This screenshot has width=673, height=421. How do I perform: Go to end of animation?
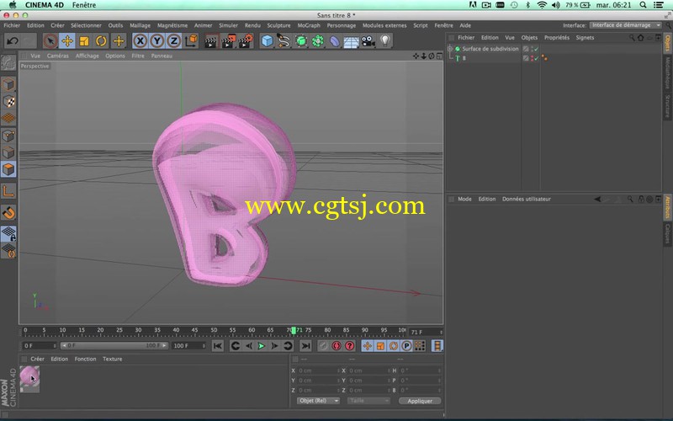(x=305, y=346)
